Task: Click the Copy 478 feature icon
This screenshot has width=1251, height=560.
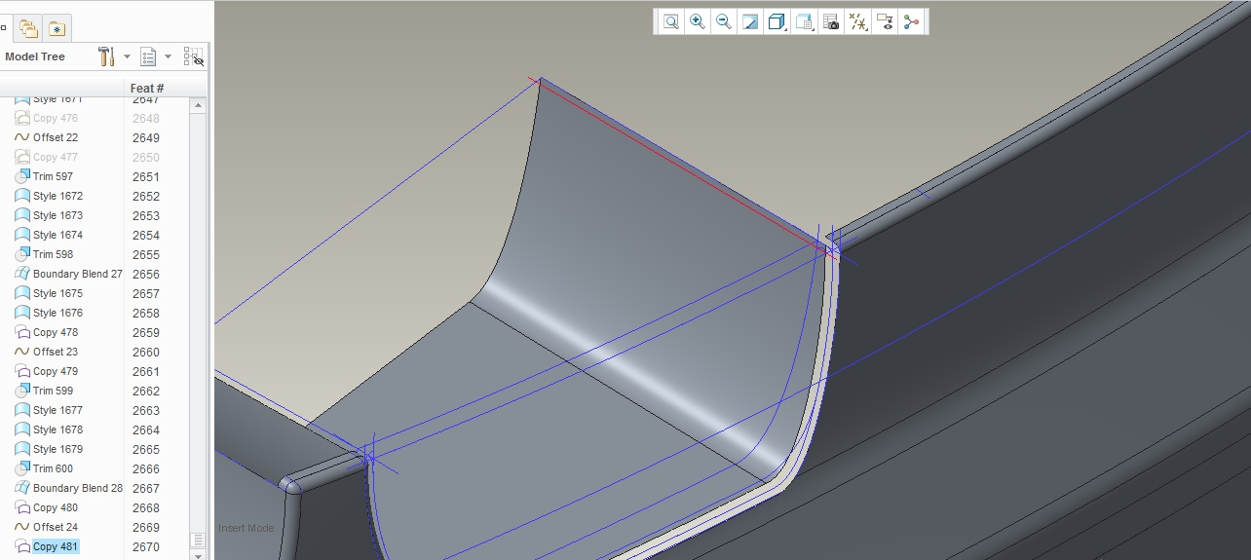Action: pyautogui.click(x=22, y=332)
